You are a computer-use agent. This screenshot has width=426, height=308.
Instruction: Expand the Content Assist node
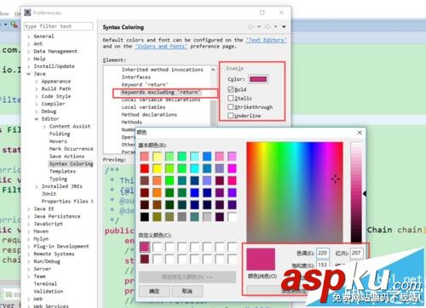(x=44, y=127)
